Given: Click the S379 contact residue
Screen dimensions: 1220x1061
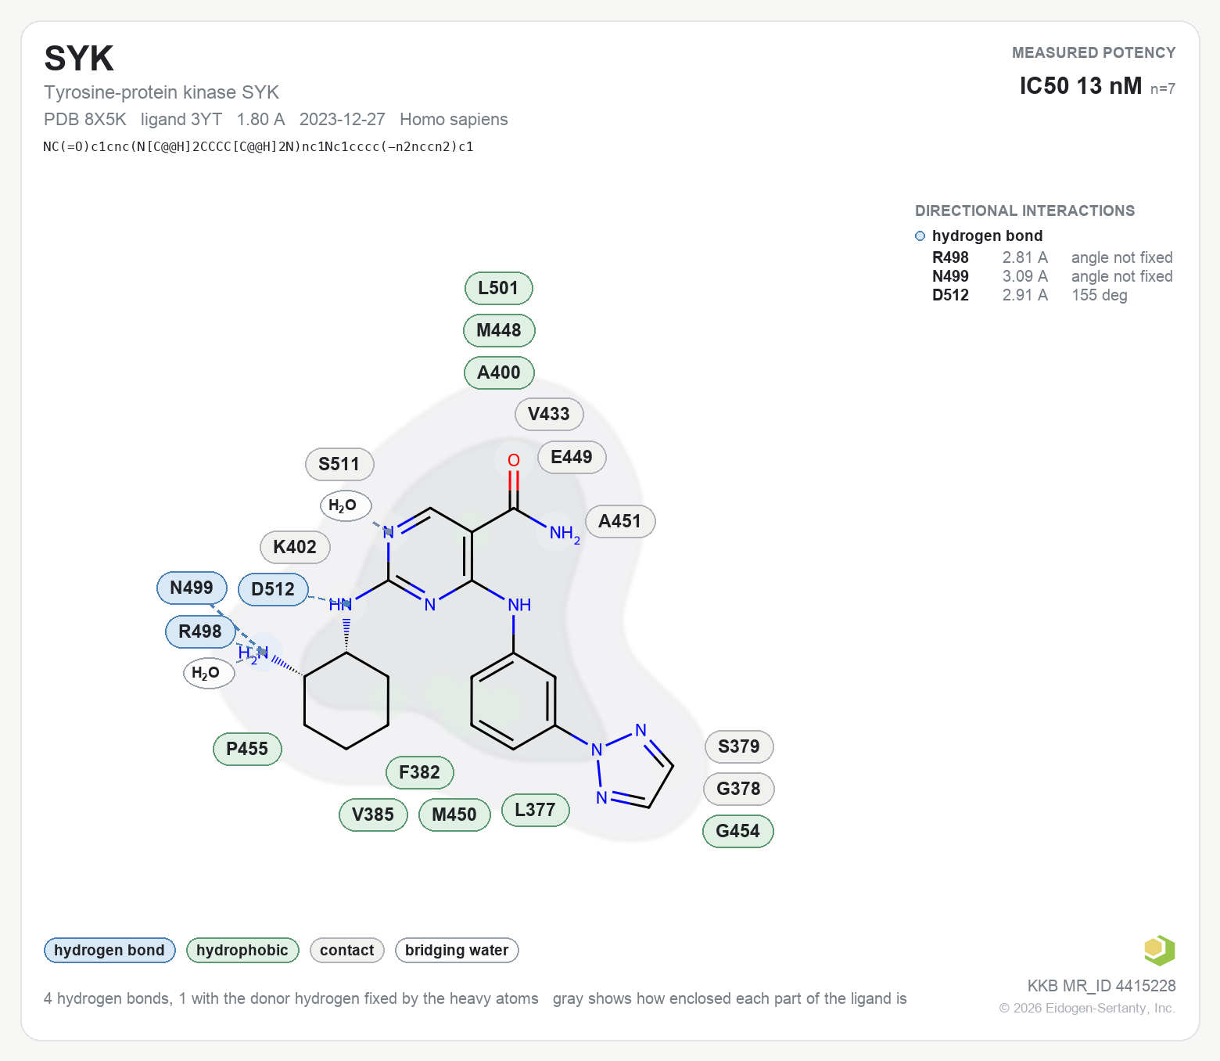Looking at the screenshot, I should (x=739, y=746).
